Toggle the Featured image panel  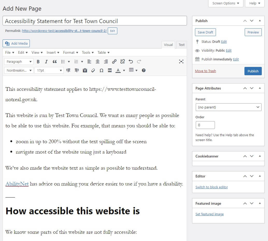coord(260,203)
